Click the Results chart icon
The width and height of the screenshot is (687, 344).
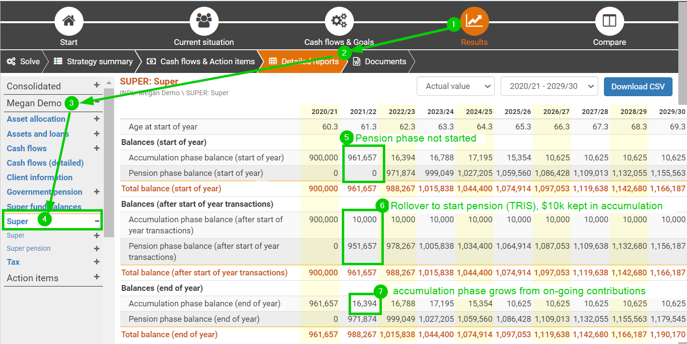(475, 21)
